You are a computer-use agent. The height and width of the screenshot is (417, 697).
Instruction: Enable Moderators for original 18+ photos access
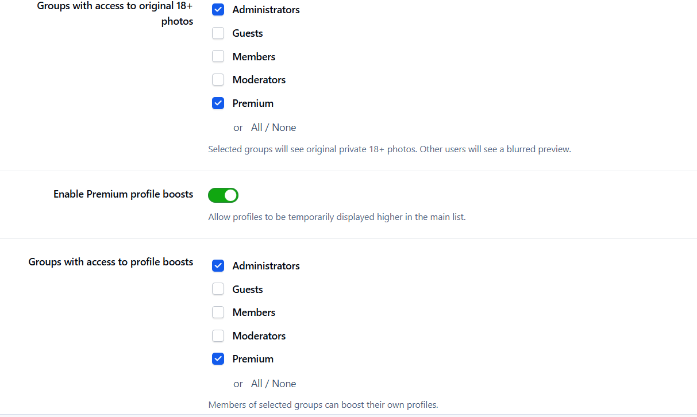pos(218,80)
